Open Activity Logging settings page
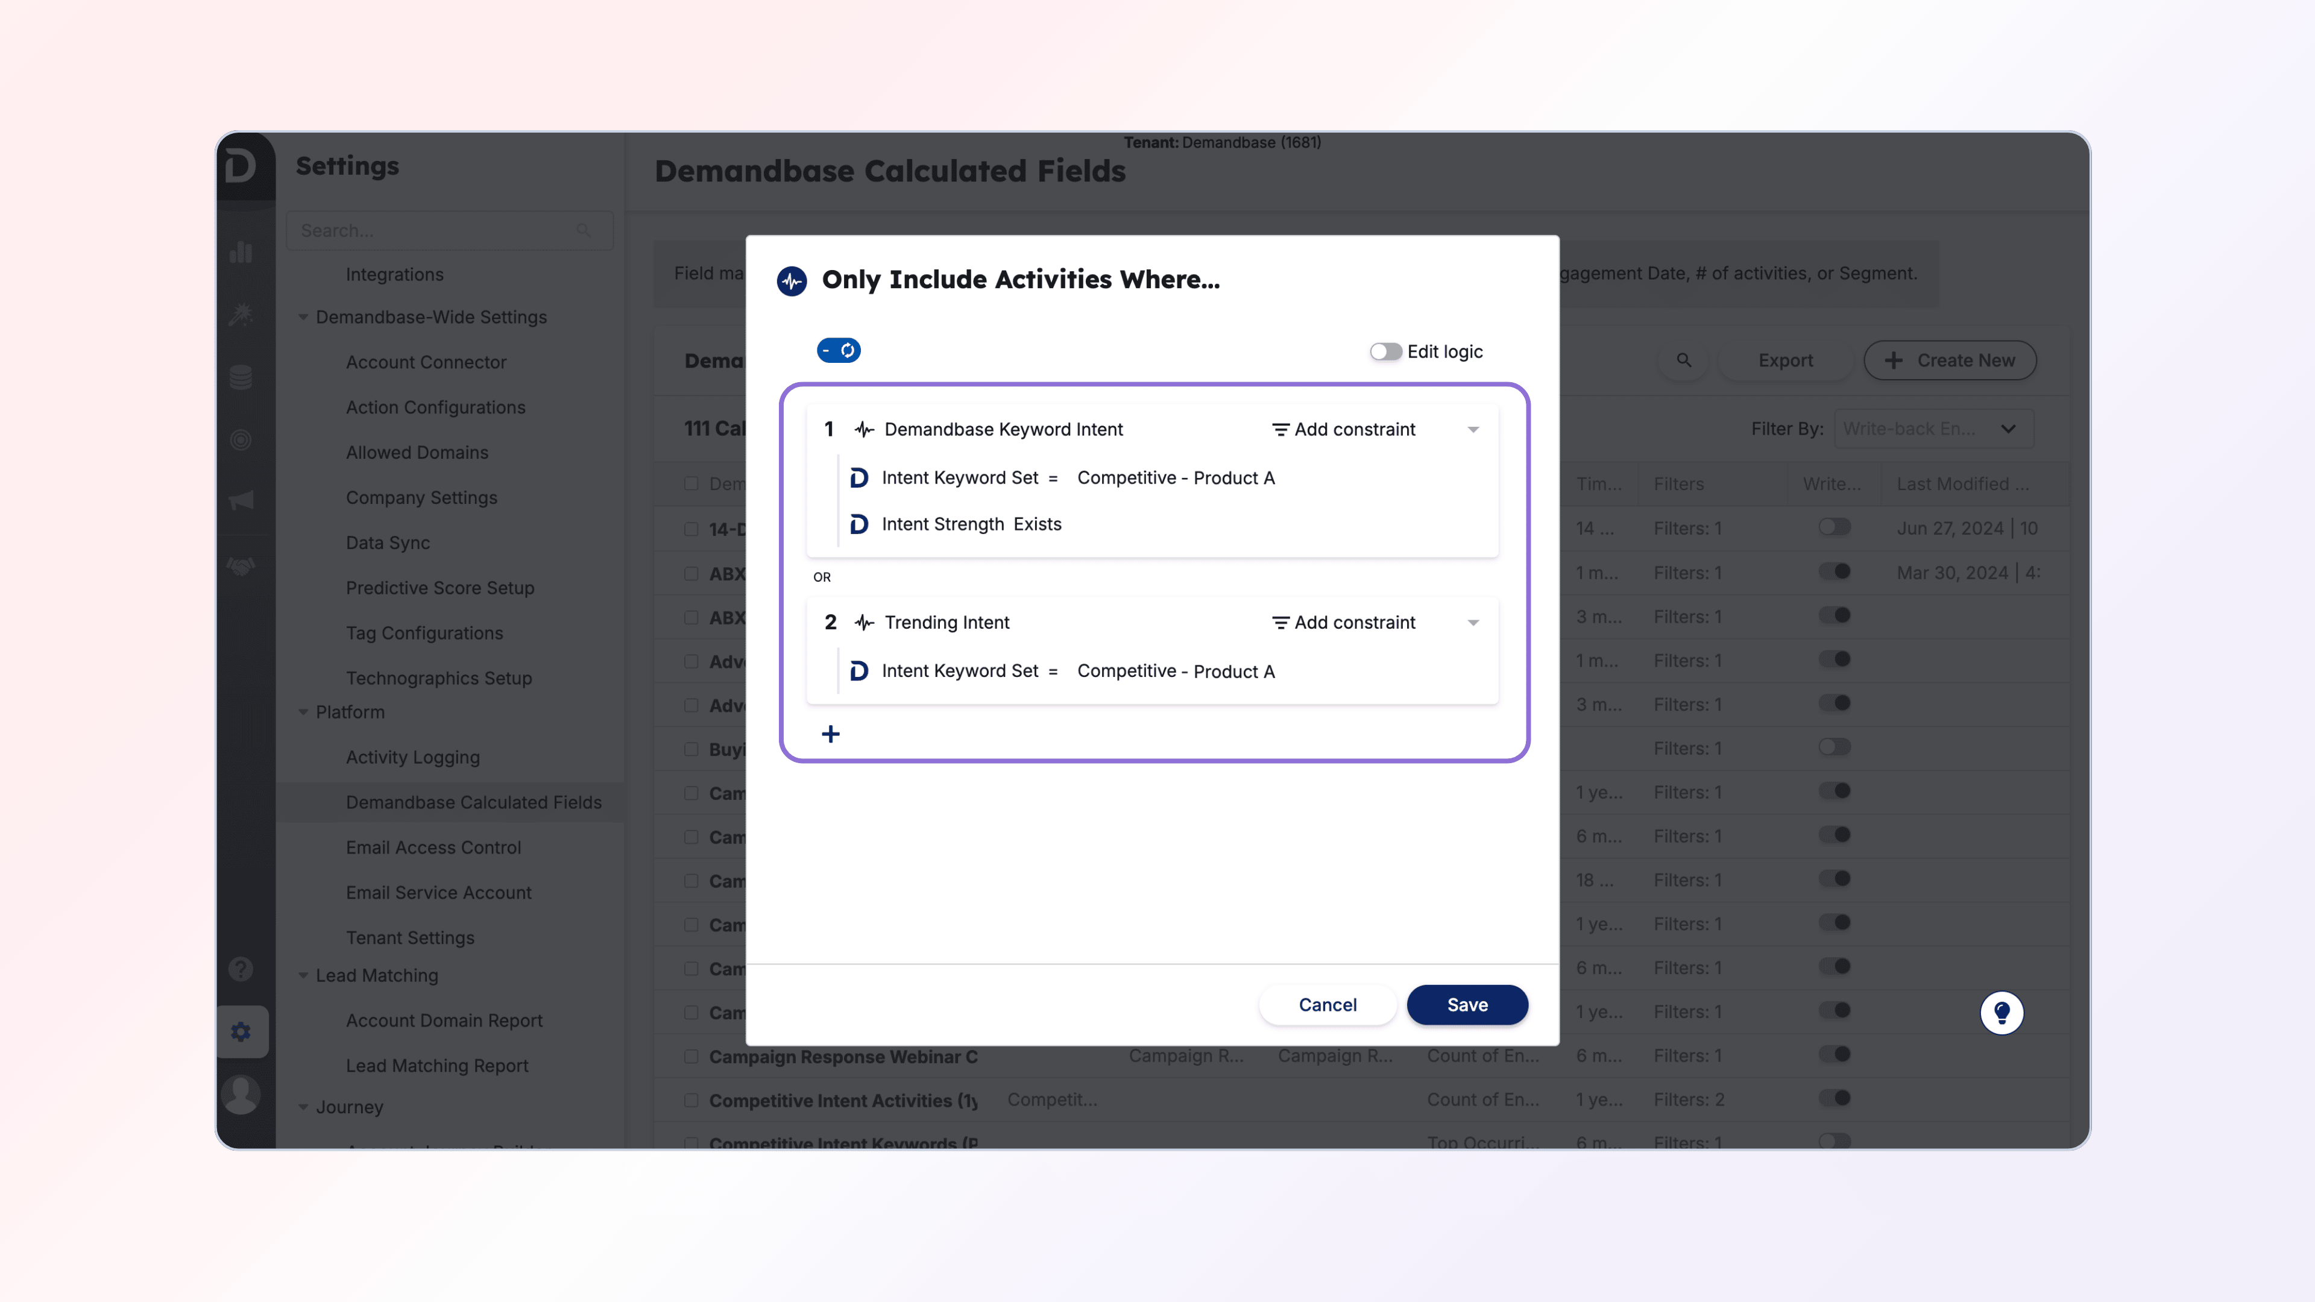Screen dimensions: 2315x1302 [x=412, y=756]
